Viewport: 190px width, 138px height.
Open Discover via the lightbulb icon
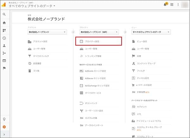click(x=4, y=119)
